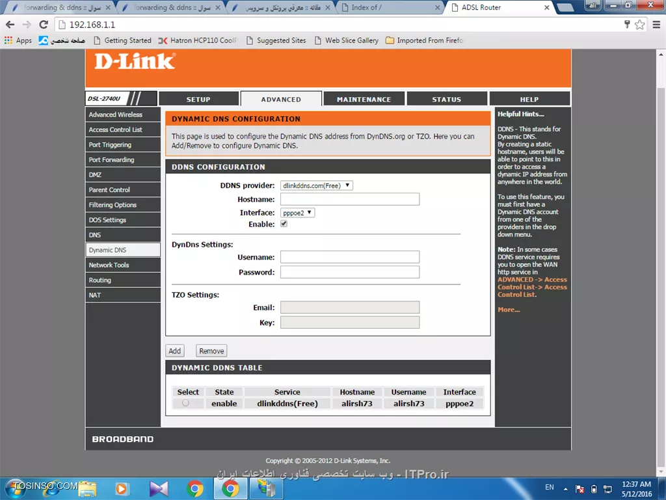Show hidden tray icons arrow
666x500 pixels.
565,489
